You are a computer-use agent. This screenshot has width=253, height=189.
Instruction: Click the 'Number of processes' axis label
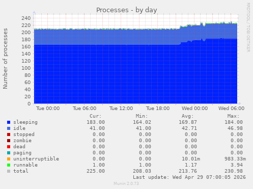[x=5, y=59]
